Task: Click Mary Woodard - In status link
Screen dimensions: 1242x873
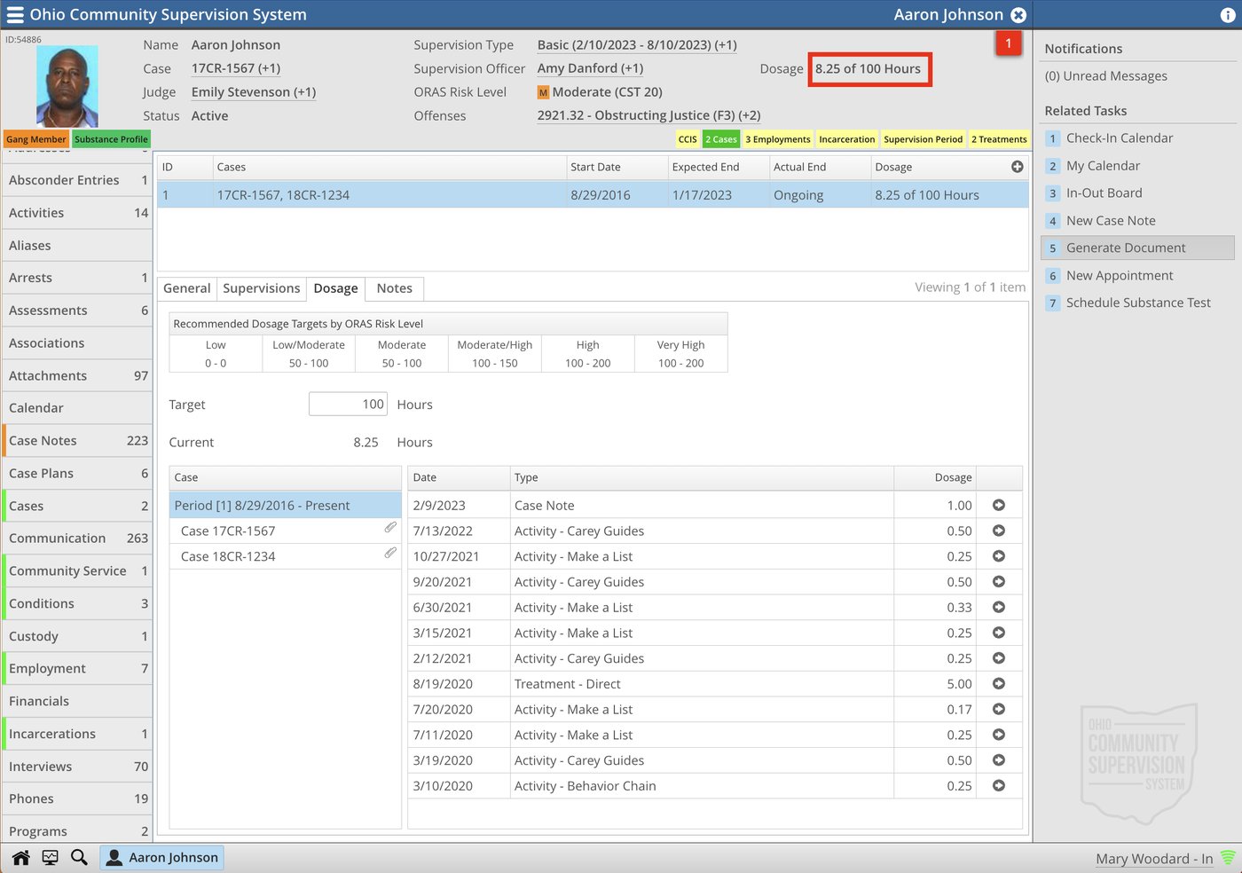Action: click(1154, 859)
